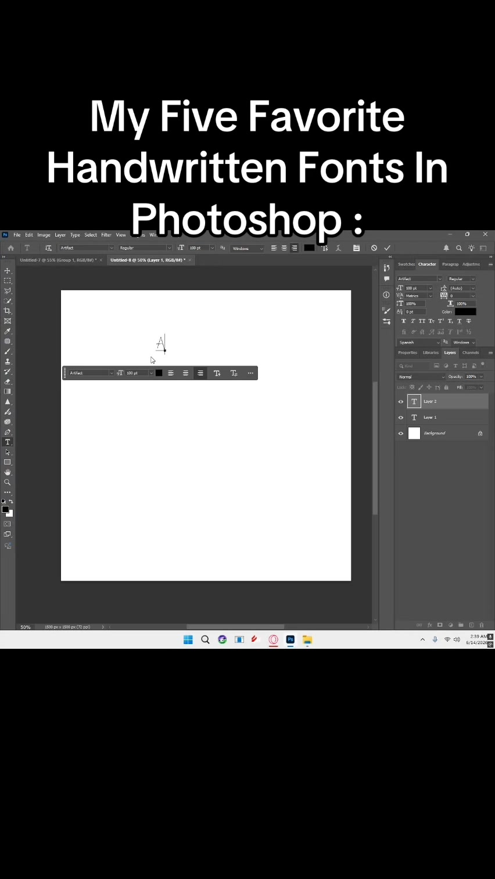
Task: Open font family dropdown in options bar
Action: point(112,248)
